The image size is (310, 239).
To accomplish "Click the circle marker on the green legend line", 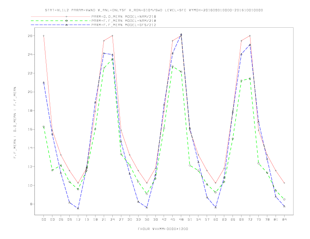I will [67, 21].
